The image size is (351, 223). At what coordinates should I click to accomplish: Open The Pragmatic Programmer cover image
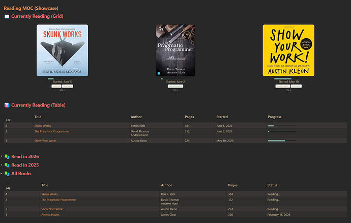[175, 50]
